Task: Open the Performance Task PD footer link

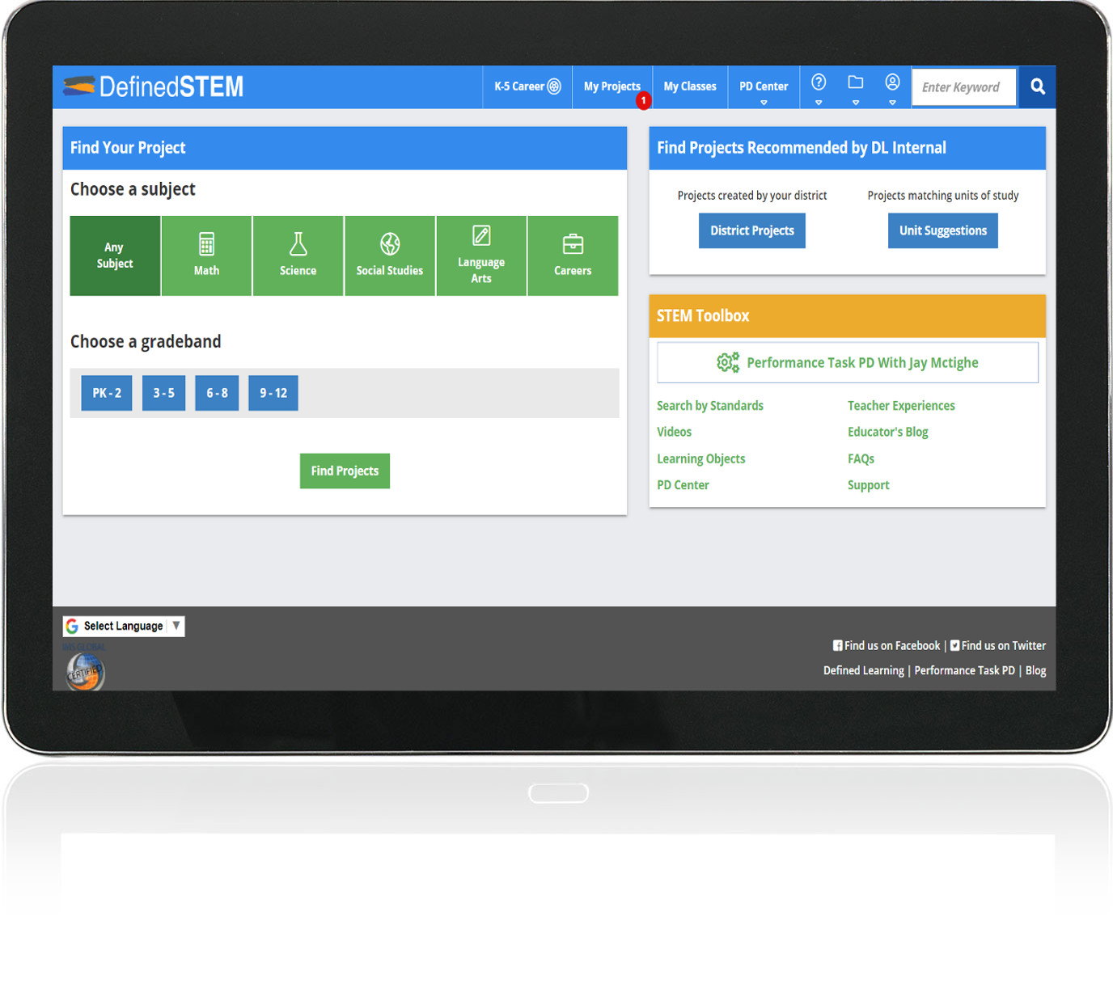Action: click(x=964, y=670)
